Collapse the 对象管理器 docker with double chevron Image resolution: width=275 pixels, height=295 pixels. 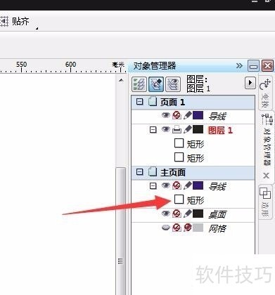click(239, 65)
